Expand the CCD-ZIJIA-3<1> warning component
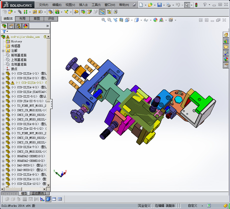This screenshot has height=209, width=230. pyautogui.click(x=3, y=83)
